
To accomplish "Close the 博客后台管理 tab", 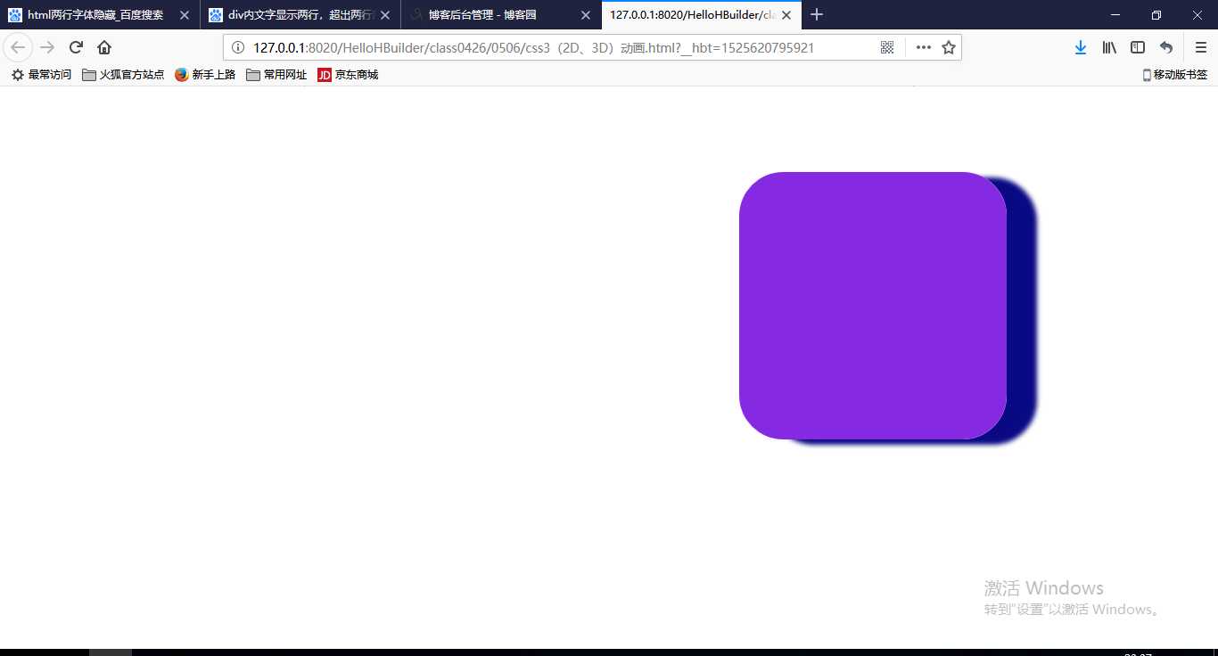I will tap(586, 15).
